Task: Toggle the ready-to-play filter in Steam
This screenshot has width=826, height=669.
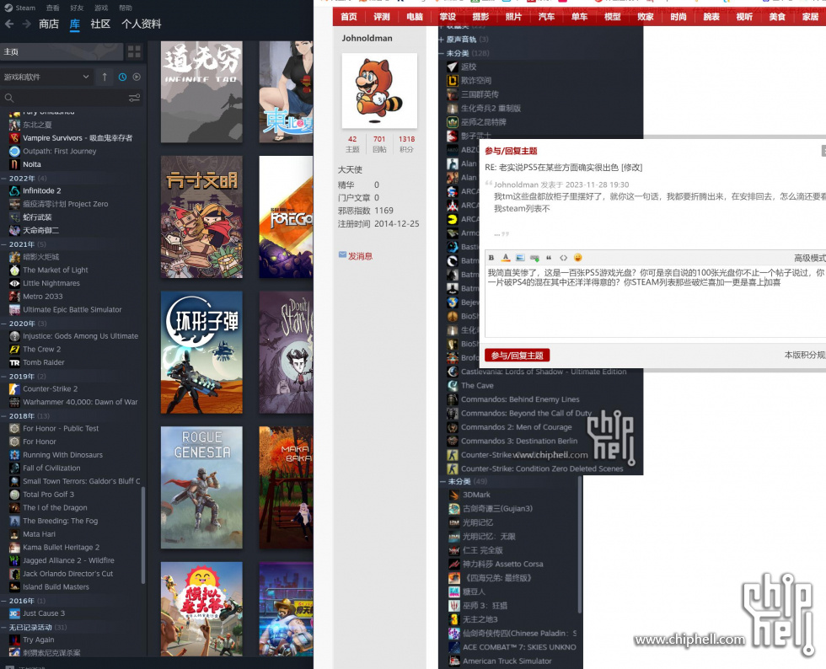Action: coord(137,77)
